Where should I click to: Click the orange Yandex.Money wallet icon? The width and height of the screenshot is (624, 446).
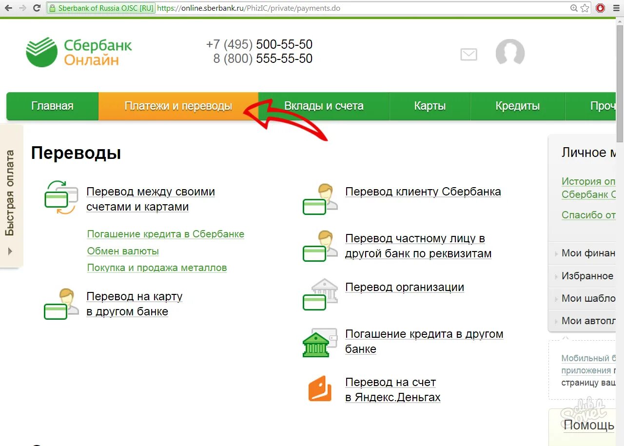coord(320,388)
